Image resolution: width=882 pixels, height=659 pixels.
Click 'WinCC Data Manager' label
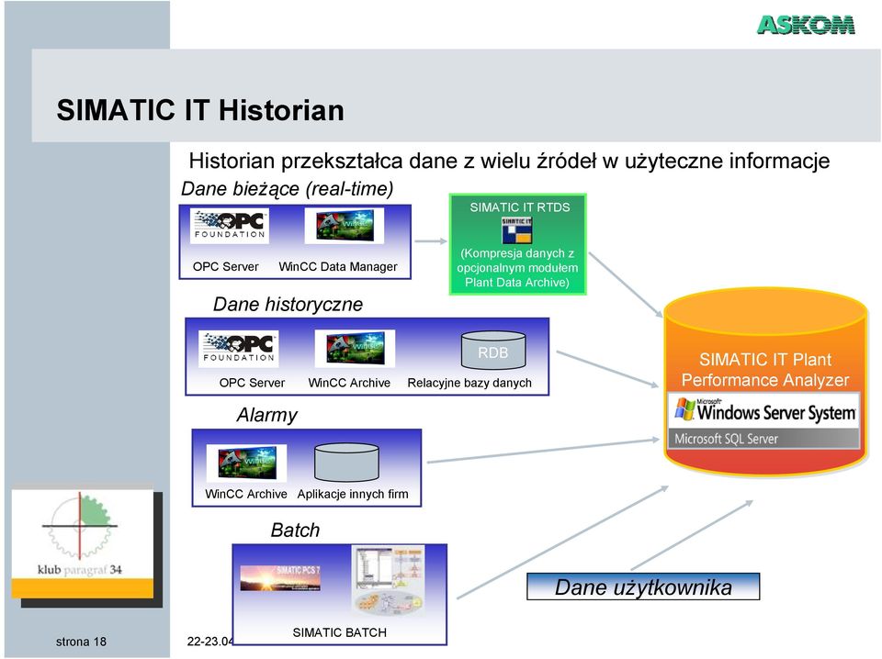[338, 266]
